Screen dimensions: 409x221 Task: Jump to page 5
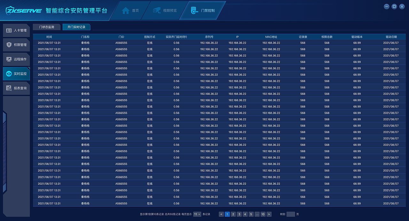(x=251, y=214)
